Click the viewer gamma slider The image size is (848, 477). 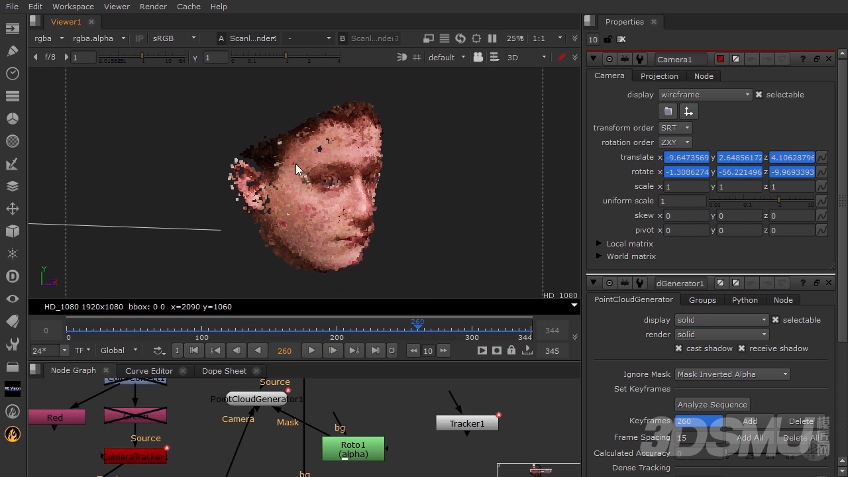pyautogui.click(x=286, y=58)
